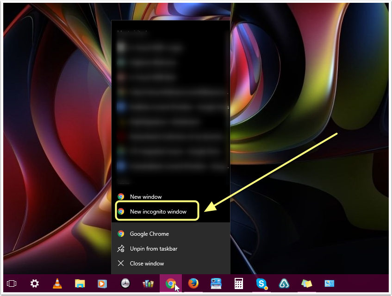
Task: Open Task View from the taskbar
Action: tap(12, 283)
